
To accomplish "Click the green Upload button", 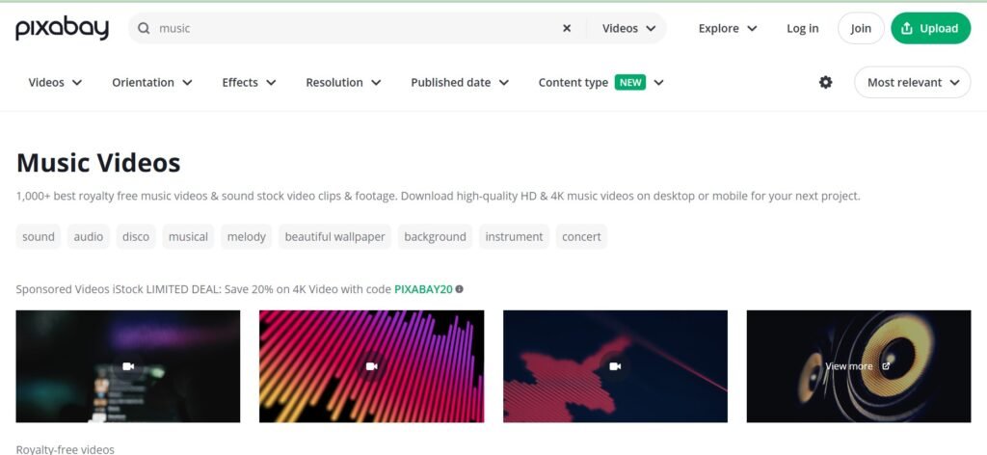I will [931, 28].
